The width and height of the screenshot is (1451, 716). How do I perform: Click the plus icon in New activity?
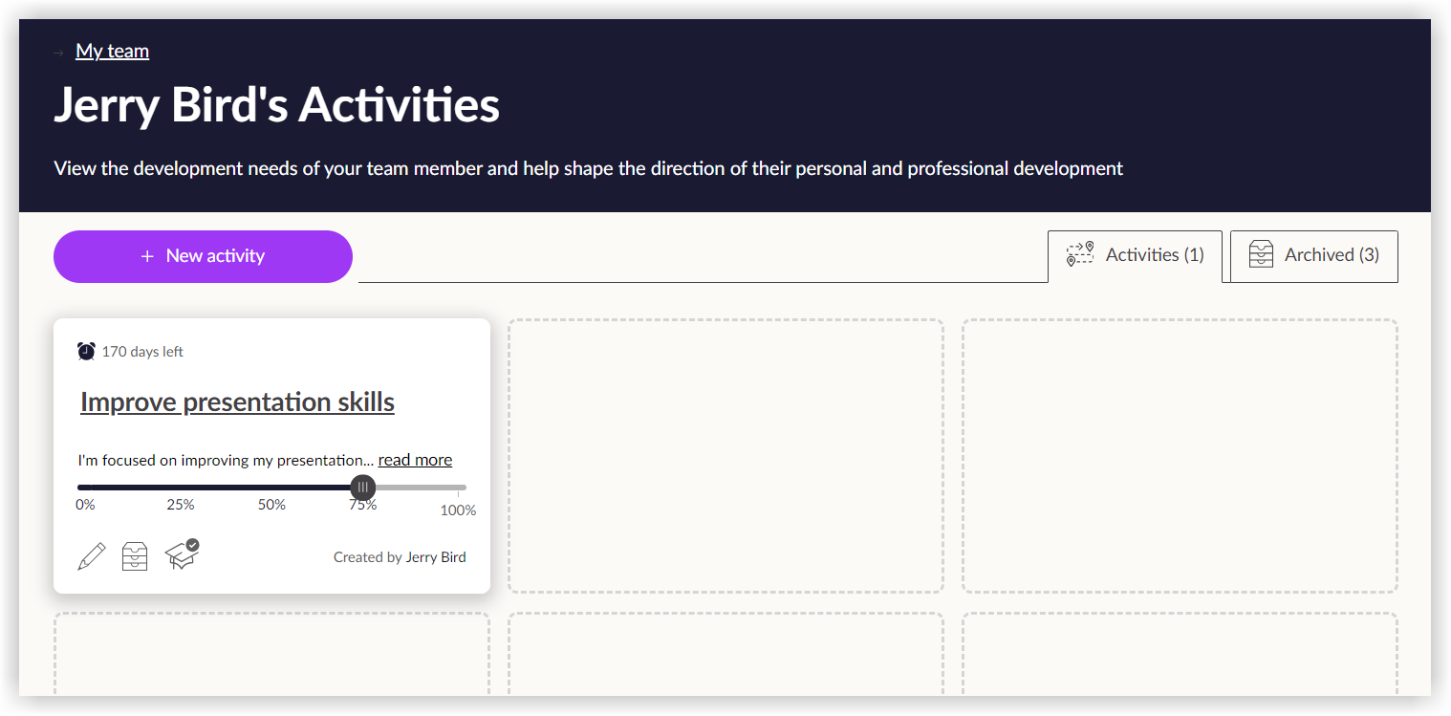tap(147, 256)
